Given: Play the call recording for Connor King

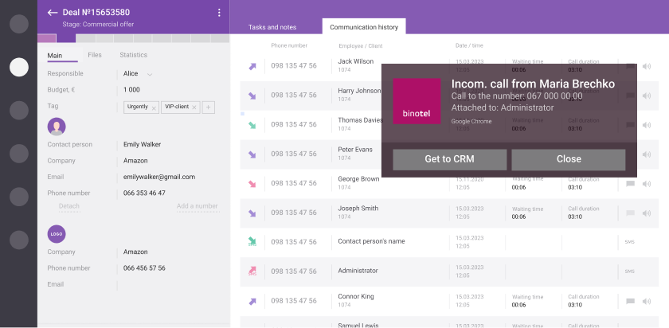Looking at the screenshot, I should (x=647, y=301).
